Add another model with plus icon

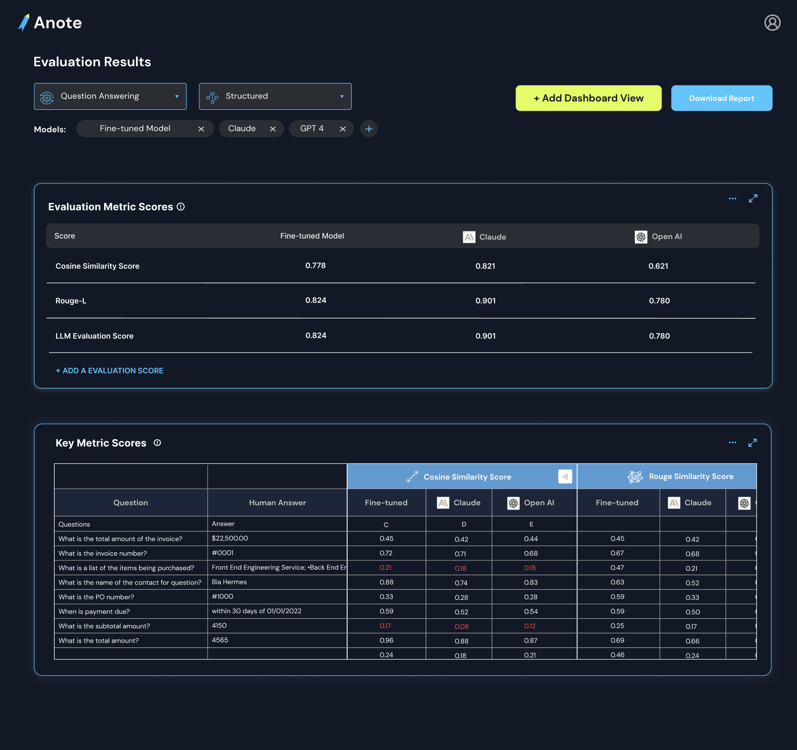pos(369,129)
